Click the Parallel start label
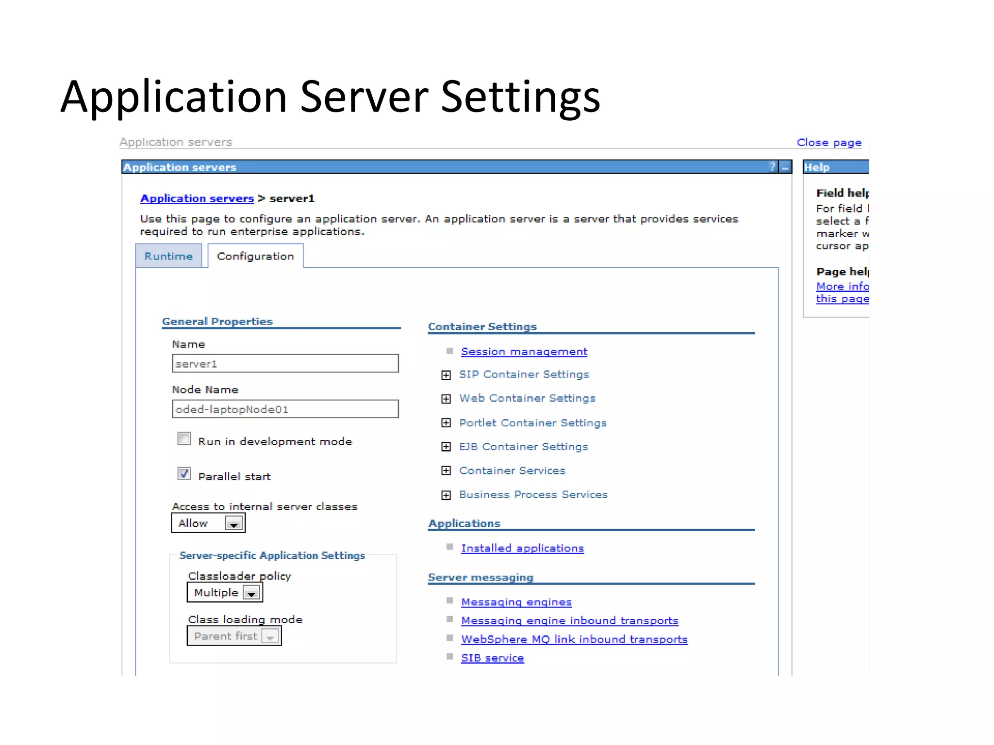The width and height of the screenshot is (994, 745). pyautogui.click(x=234, y=476)
